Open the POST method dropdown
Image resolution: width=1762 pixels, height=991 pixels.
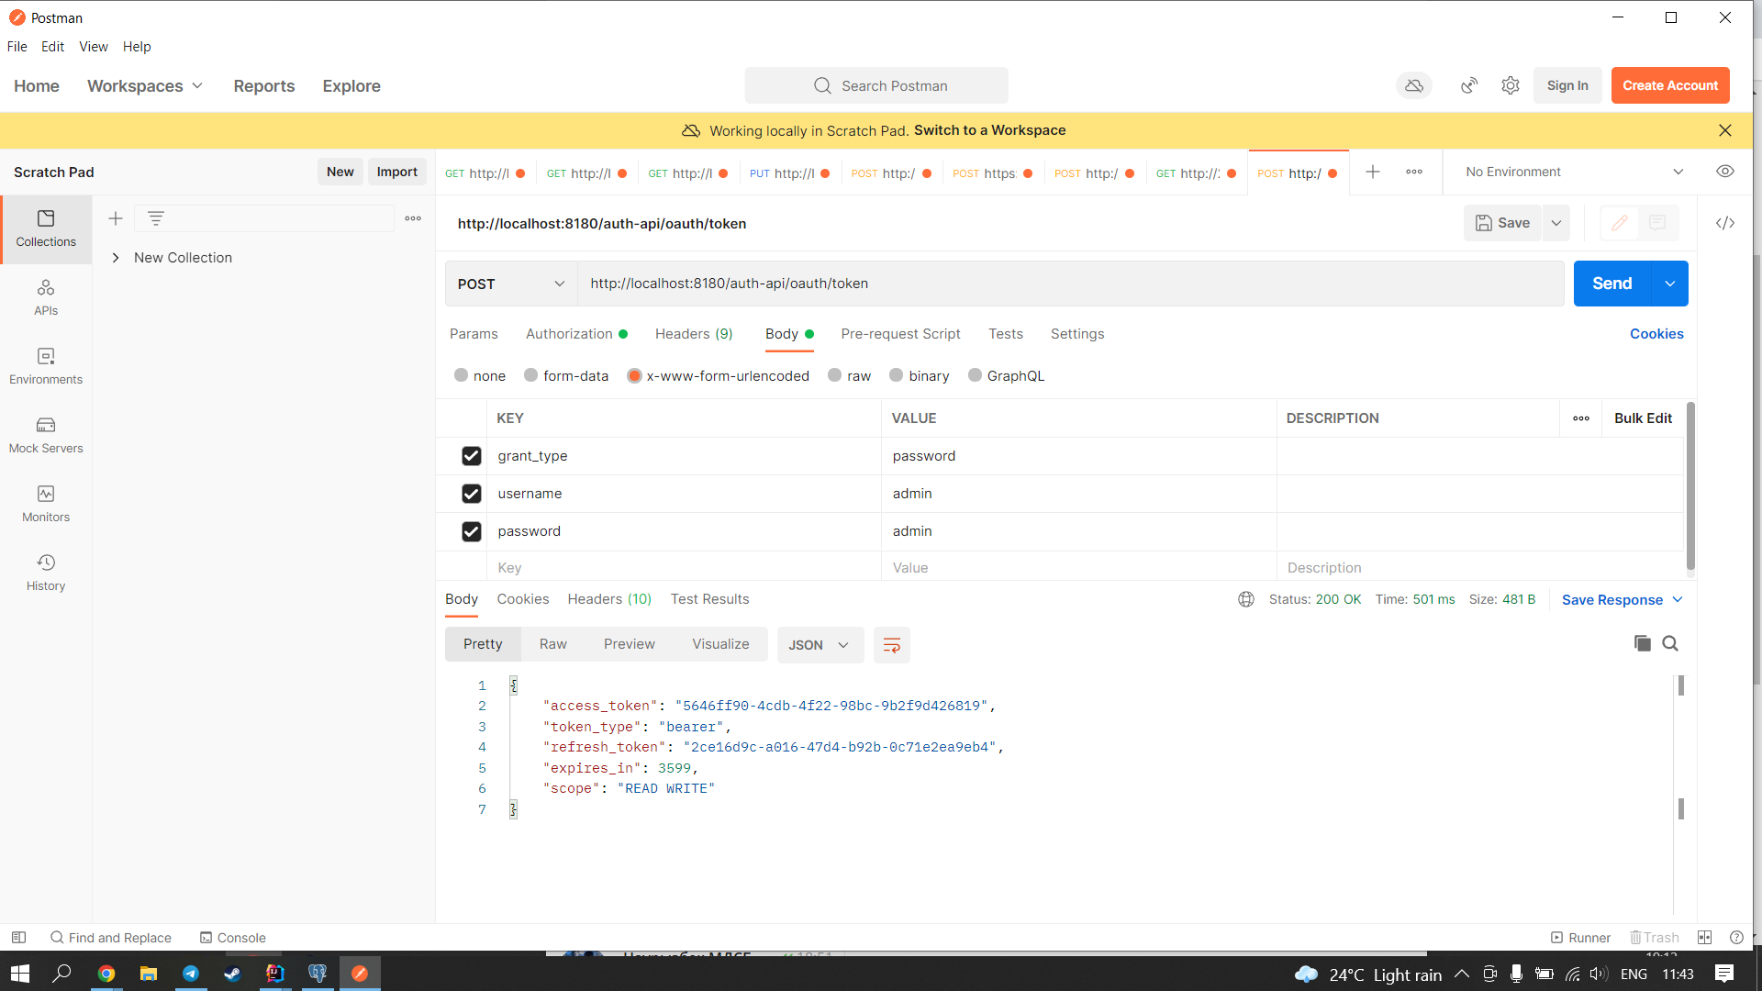click(x=510, y=284)
